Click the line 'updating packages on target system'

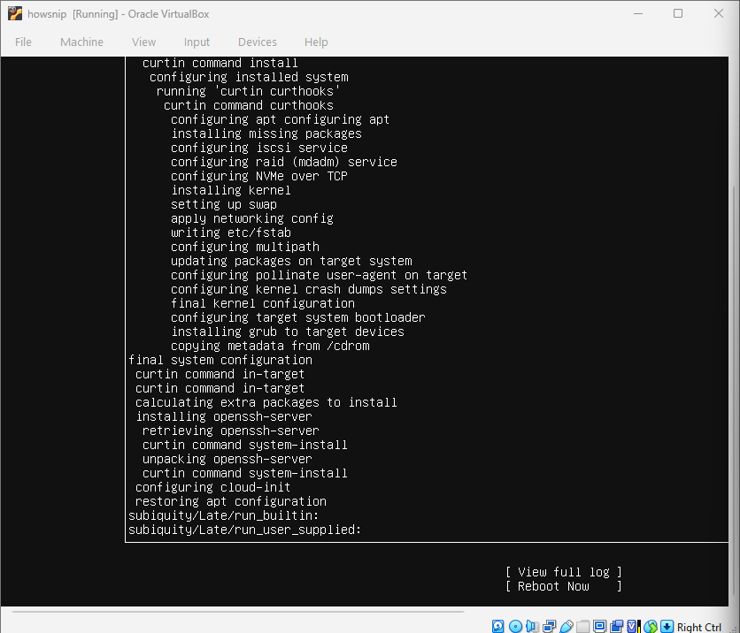[x=291, y=261]
